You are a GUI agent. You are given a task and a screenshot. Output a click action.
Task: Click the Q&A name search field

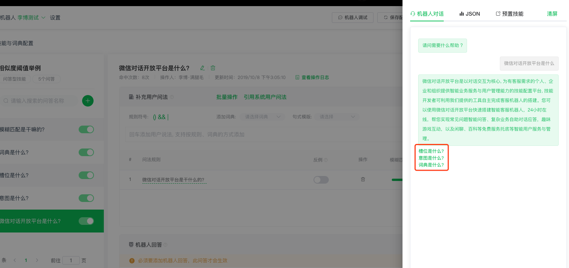coord(39,101)
